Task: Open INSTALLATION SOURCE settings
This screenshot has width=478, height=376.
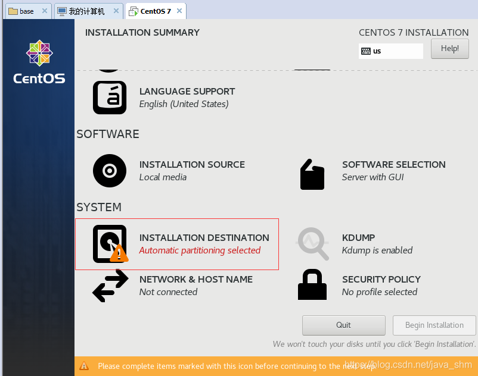Action: [x=169, y=171]
